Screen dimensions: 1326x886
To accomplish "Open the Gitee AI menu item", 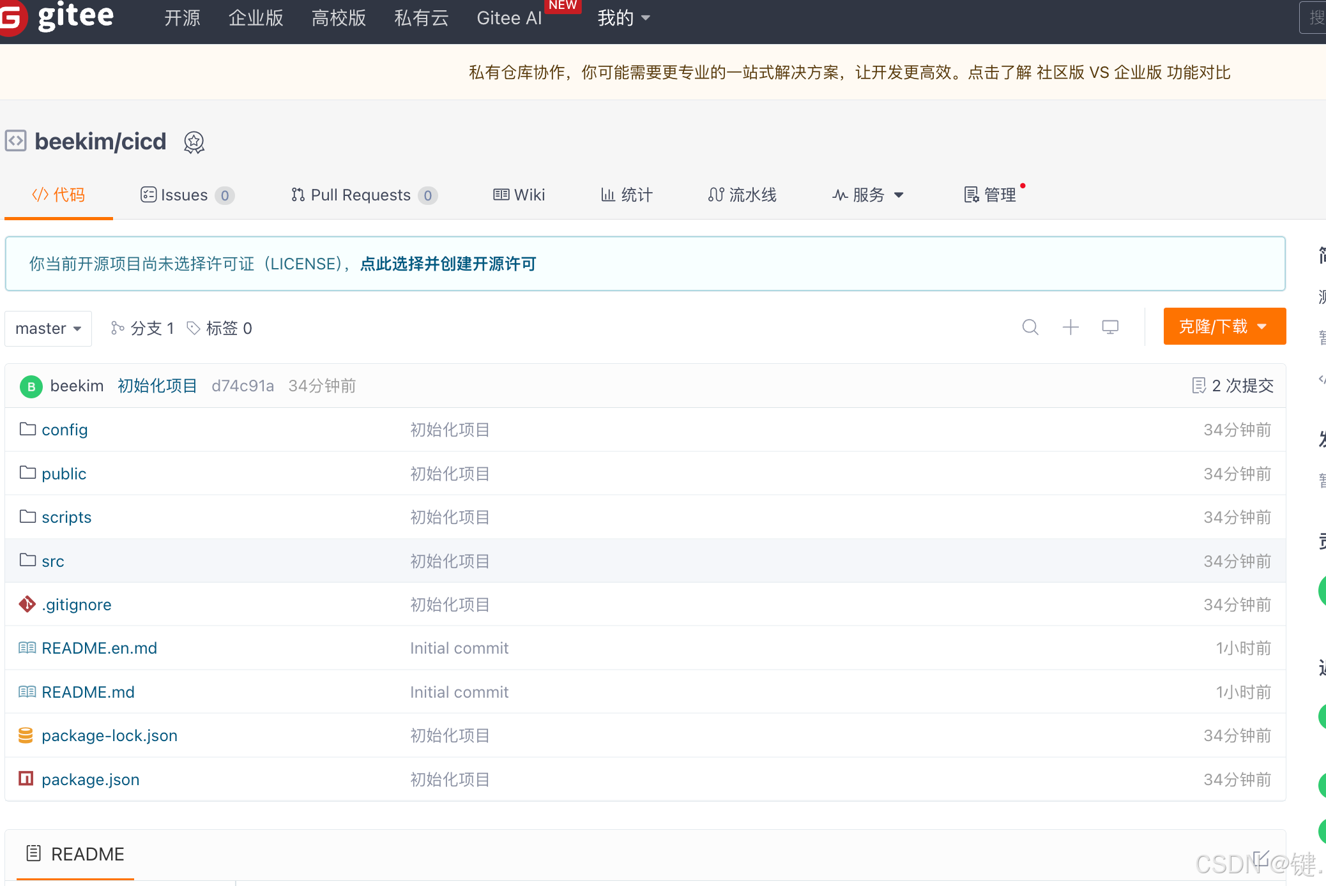I will coord(509,18).
